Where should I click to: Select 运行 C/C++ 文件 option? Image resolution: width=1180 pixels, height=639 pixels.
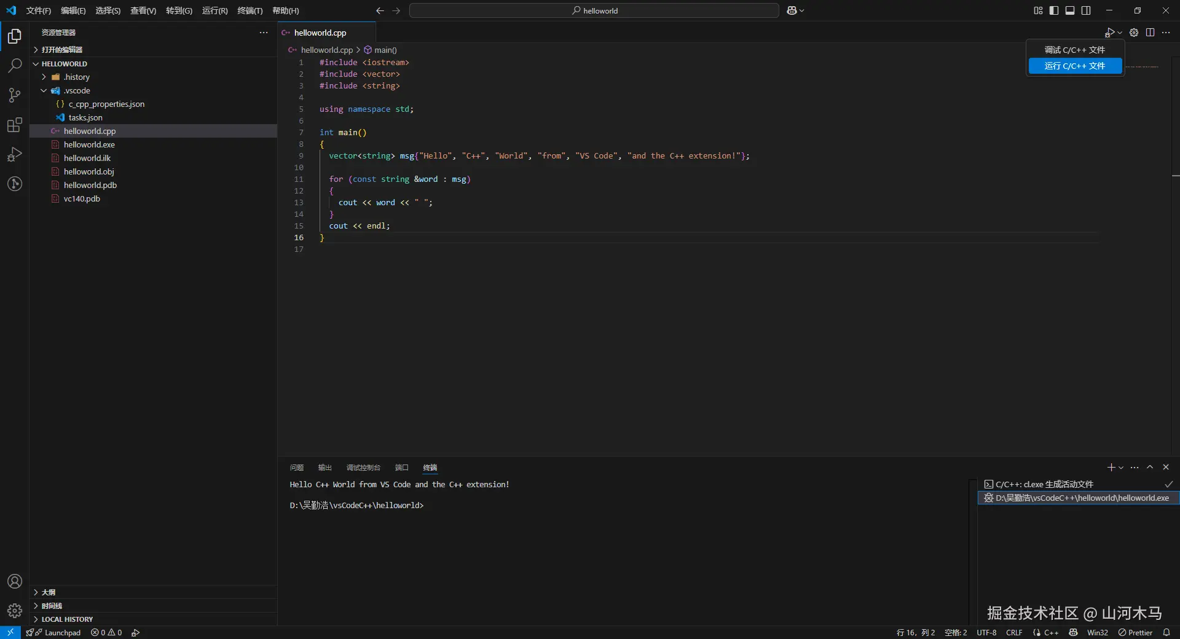coord(1074,66)
